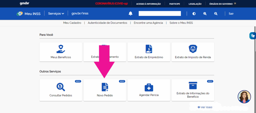Click the NOVO badge on Consultar Pedidos
Viewport: 256px width, 113px height.
(x=78, y=81)
